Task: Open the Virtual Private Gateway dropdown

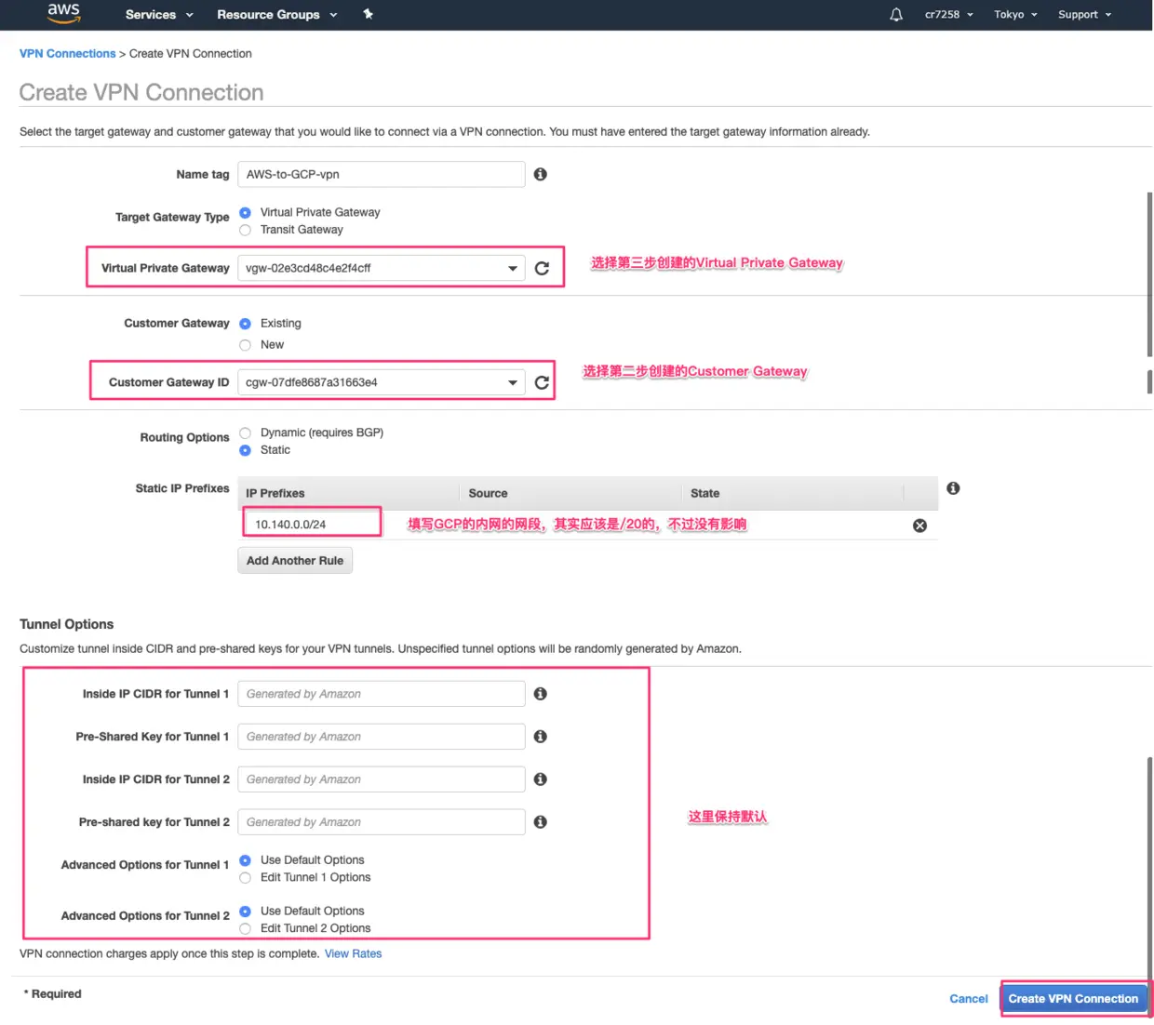Action: tap(382, 268)
